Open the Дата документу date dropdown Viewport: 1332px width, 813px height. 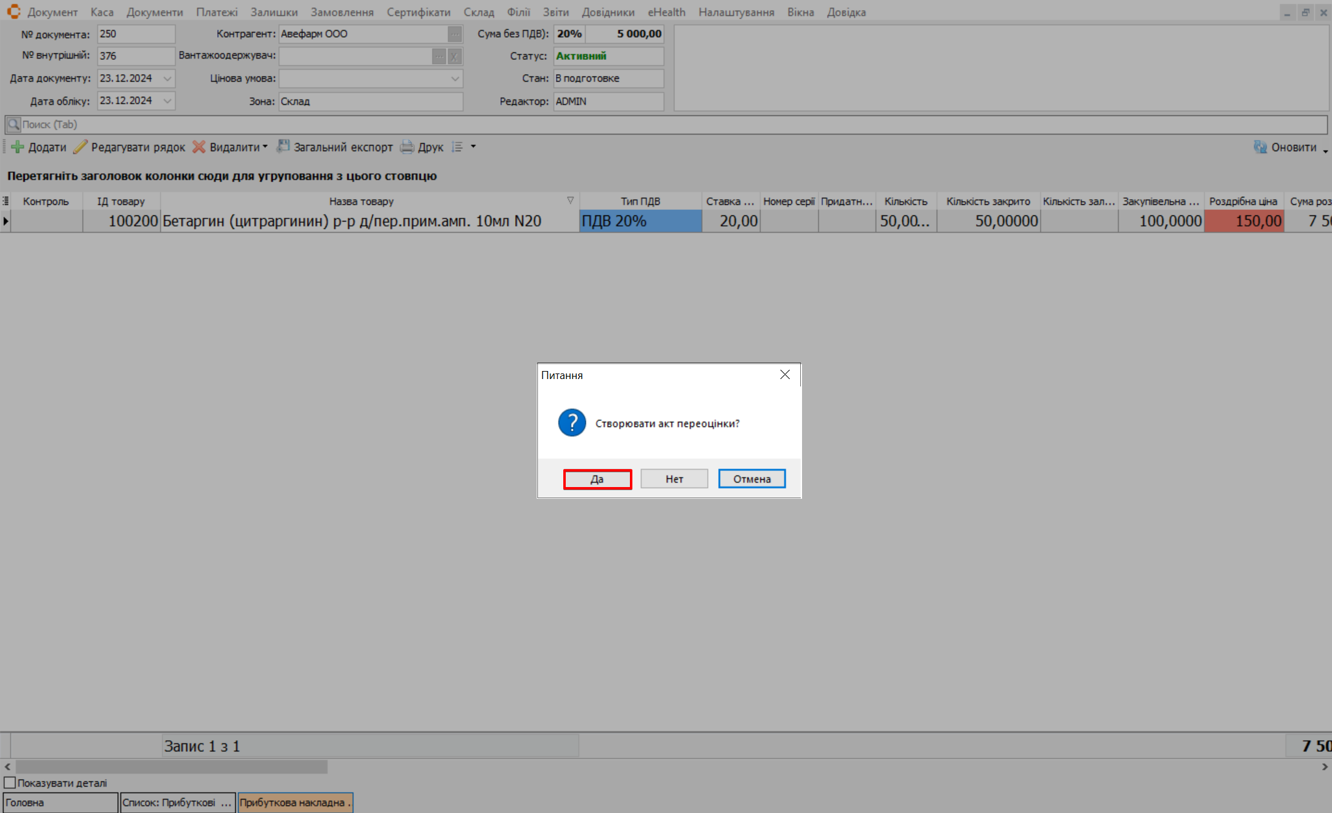[167, 78]
